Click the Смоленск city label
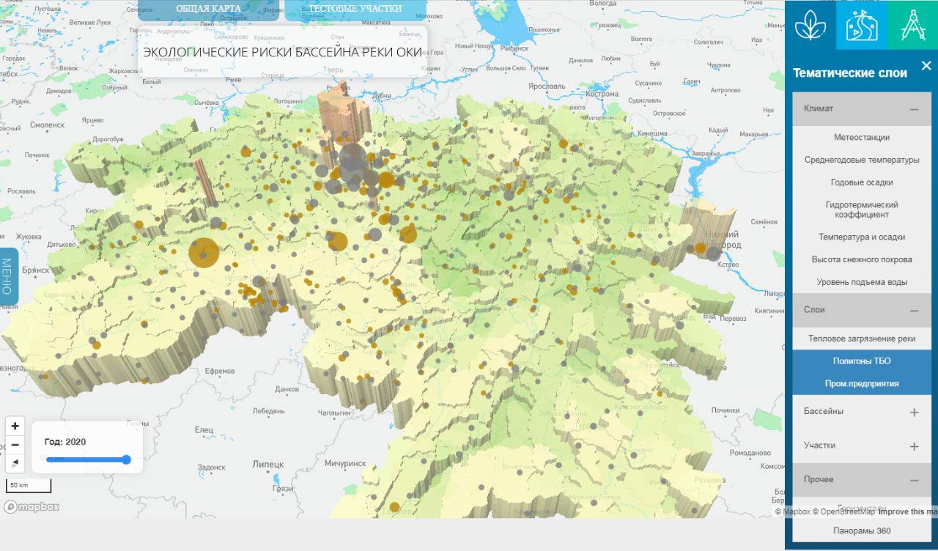Screen dimensions: 938x551 [48, 125]
